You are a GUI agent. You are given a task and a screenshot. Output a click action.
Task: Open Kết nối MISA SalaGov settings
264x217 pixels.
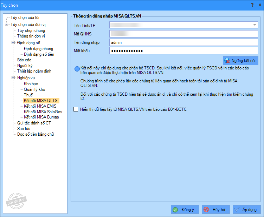pyautogui.click(x=43, y=112)
